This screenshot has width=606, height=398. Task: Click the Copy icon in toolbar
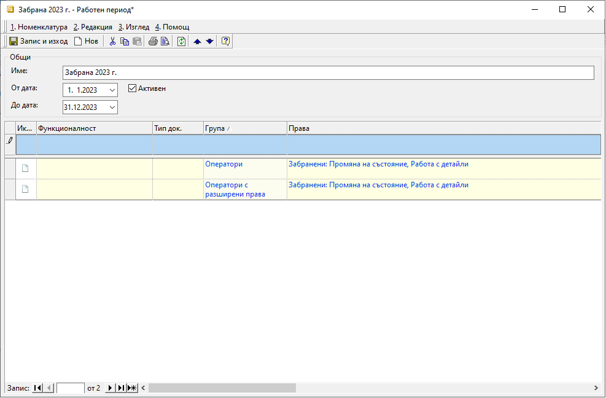125,41
